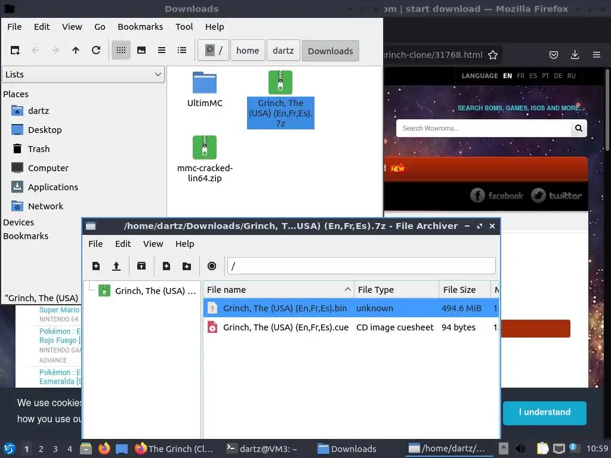This screenshot has height=458, width=611.
Task: Add files to the archive
Action: (x=166, y=266)
